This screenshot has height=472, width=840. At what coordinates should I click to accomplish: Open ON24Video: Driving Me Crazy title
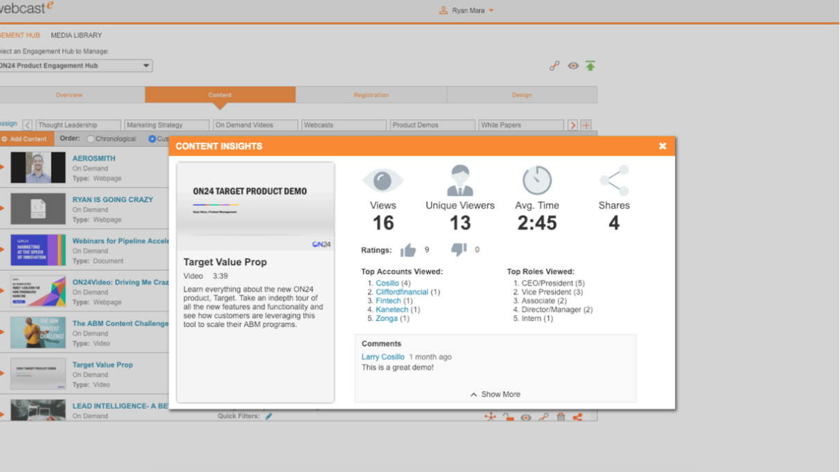pos(121,283)
